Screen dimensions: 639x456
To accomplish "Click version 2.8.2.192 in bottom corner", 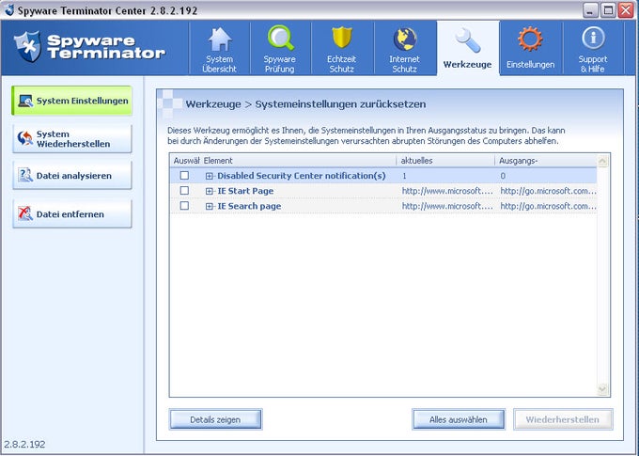I will pos(24,444).
